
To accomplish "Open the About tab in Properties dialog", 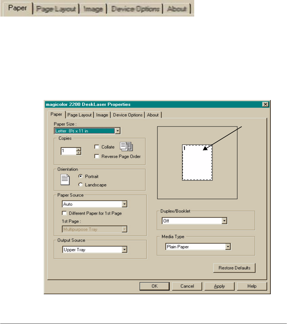I will click(x=153, y=115).
